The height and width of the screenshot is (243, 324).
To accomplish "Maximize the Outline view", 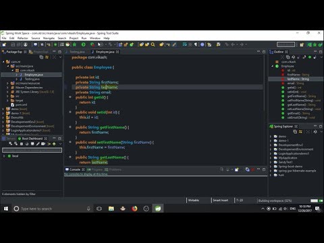I will coord(321,52).
